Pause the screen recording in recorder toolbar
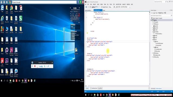This screenshot has width=173, height=97. [32, 66]
